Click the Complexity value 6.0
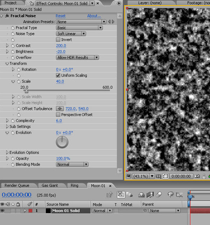The width and height of the screenshot is (210, 225). pyautogui.click(x=59, y=121)
